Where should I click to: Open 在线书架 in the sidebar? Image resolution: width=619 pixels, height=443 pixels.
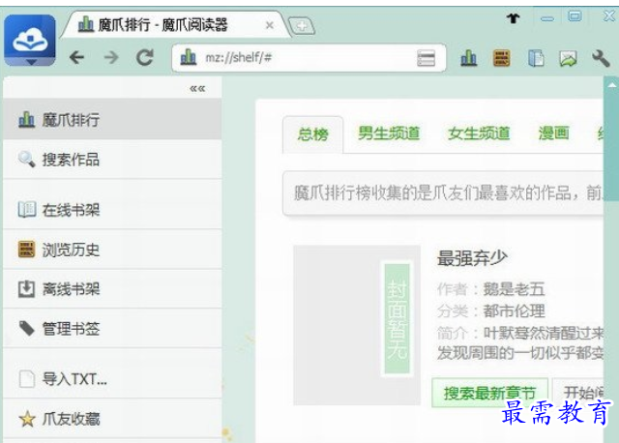point(112,210)
